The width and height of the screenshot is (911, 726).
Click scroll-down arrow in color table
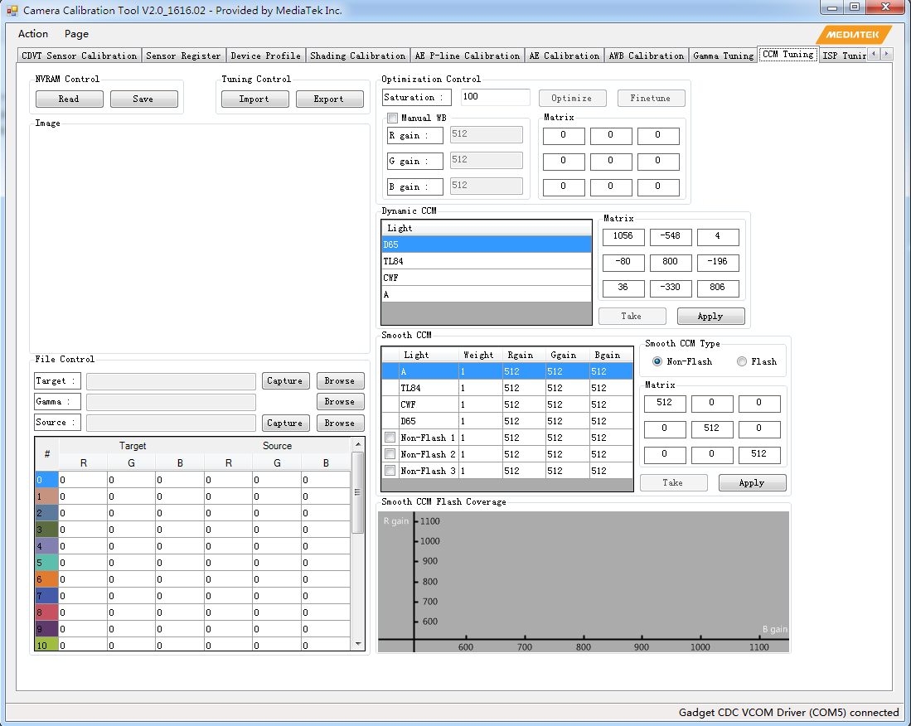pyautogui.click(x=358, y=643)
